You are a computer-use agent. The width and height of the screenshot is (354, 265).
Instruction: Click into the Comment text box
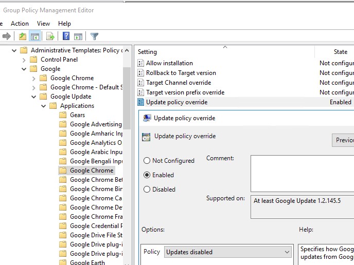click(x=303, y=174)
